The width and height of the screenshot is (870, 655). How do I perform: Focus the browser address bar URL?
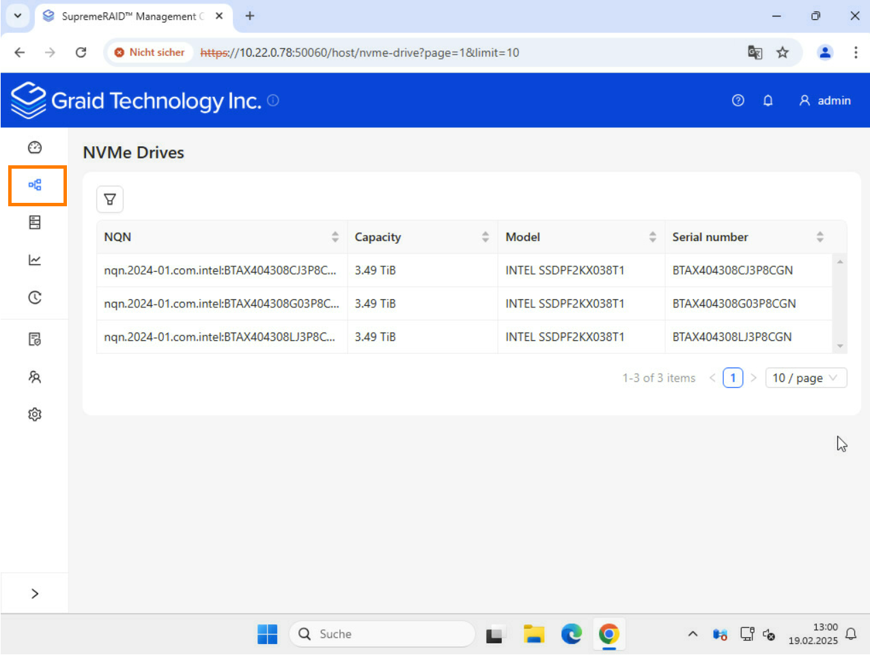click(360, 53)
